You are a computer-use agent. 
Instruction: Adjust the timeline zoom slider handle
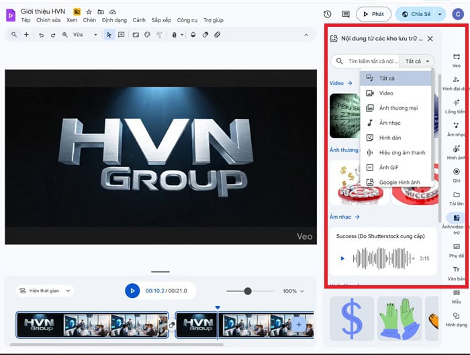(x=248, y=291)
